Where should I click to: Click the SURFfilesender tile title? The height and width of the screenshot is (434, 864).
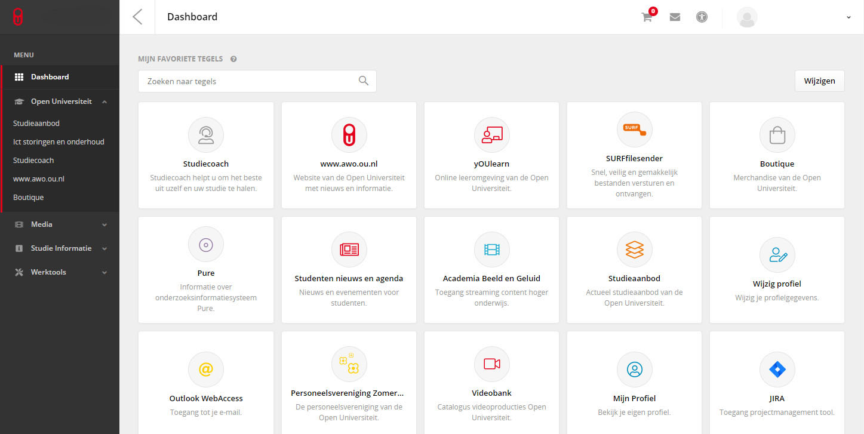(x=634, y=158)
